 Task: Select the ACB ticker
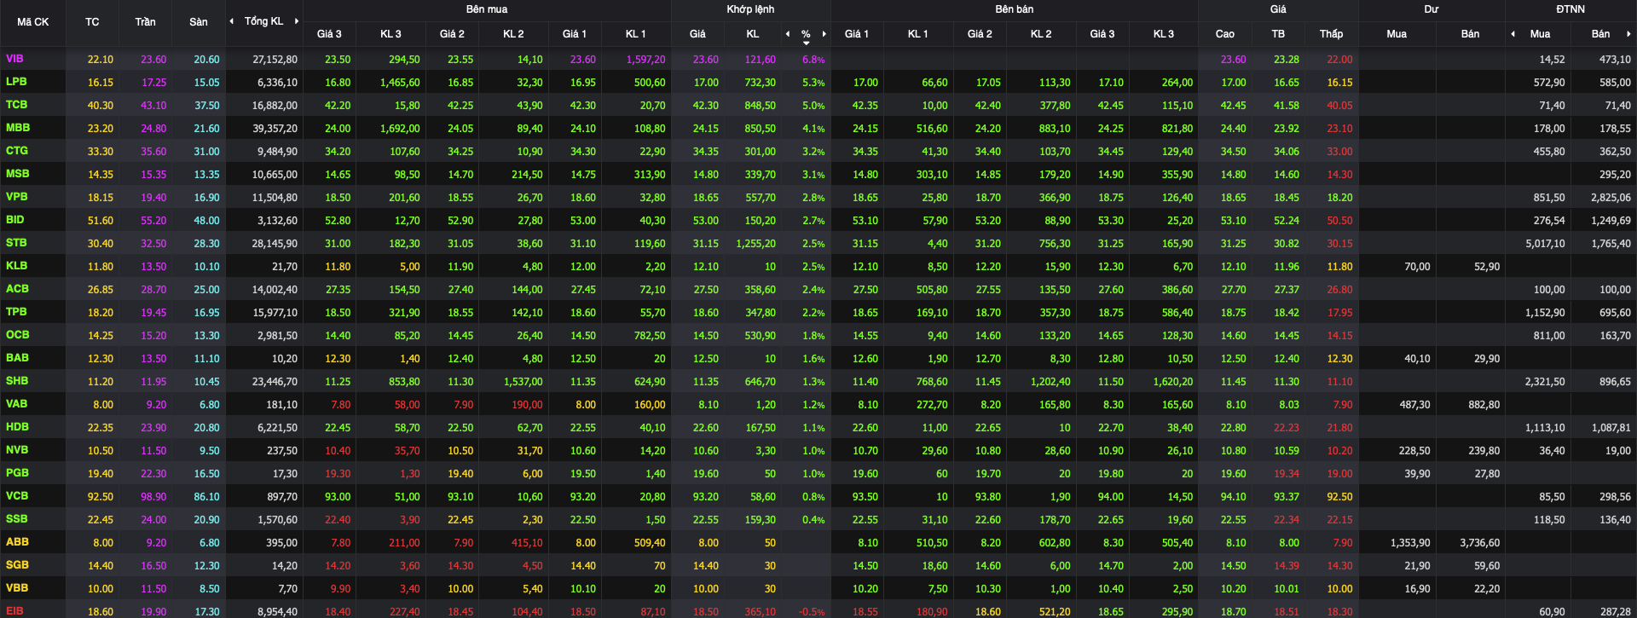click(x=17, y=289)
